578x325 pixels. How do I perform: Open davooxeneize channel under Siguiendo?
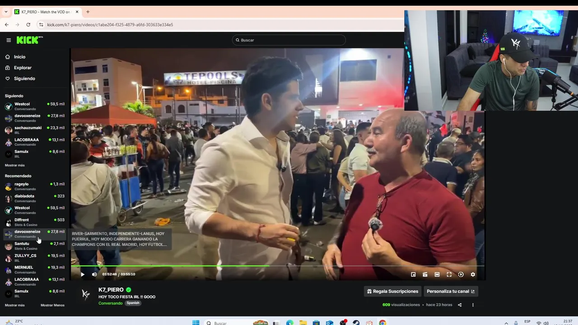[x=35, y=118]
